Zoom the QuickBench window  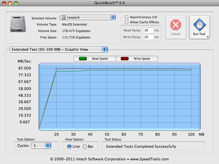[16, 3]
